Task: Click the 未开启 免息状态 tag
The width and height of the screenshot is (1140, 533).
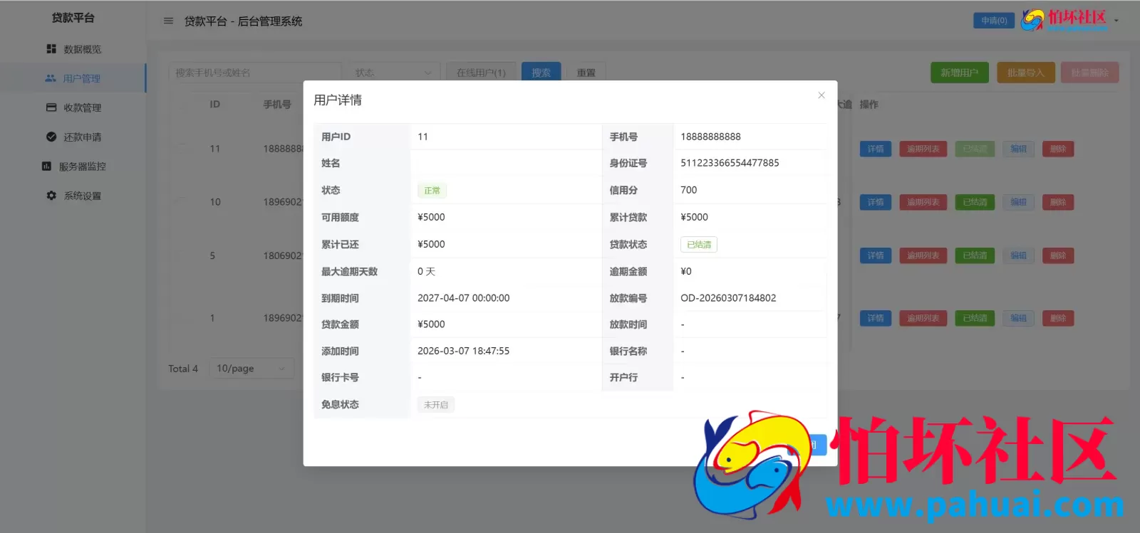Action: 436,405
